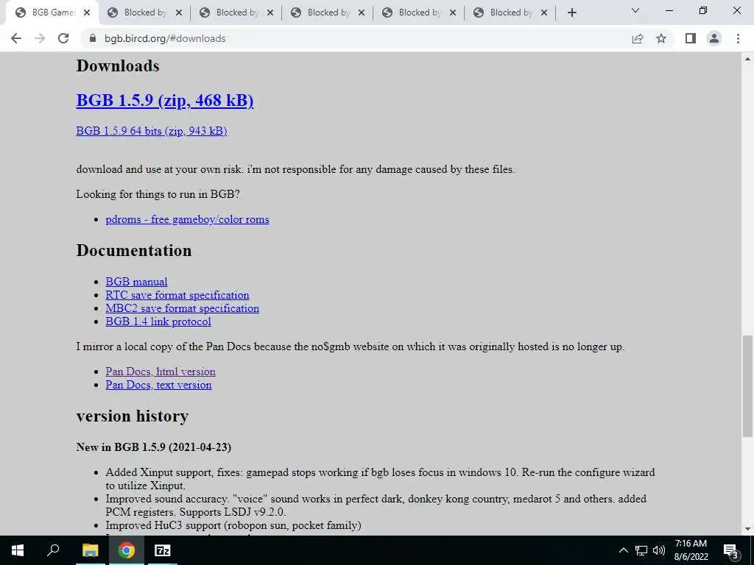The height and width of the screenshot is (565, 754).
Task: Switch to the fourth Blocked by tab
Action: [x=419, y=13]
